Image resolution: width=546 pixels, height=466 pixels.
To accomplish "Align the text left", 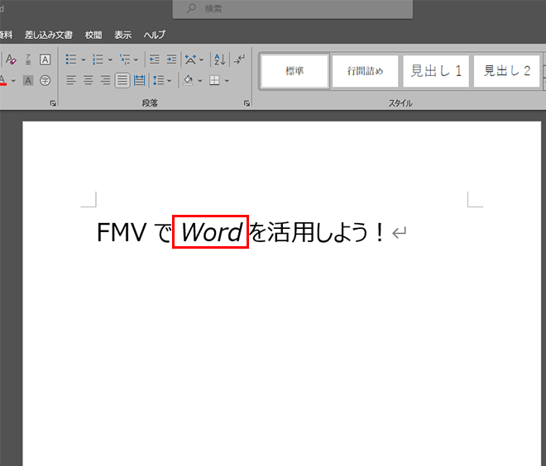I will click(x=71, y=81).
